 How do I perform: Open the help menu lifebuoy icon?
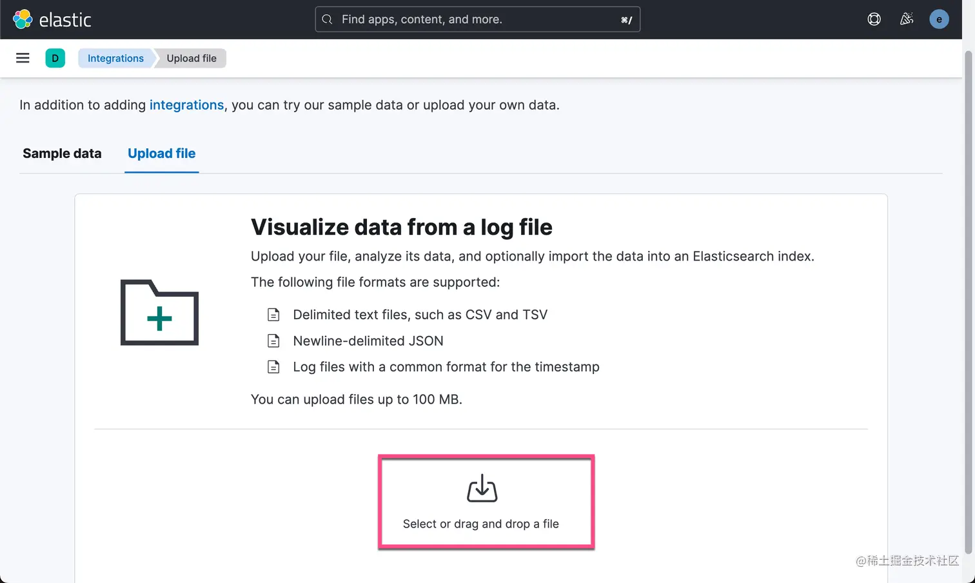(x=874, y=19)
